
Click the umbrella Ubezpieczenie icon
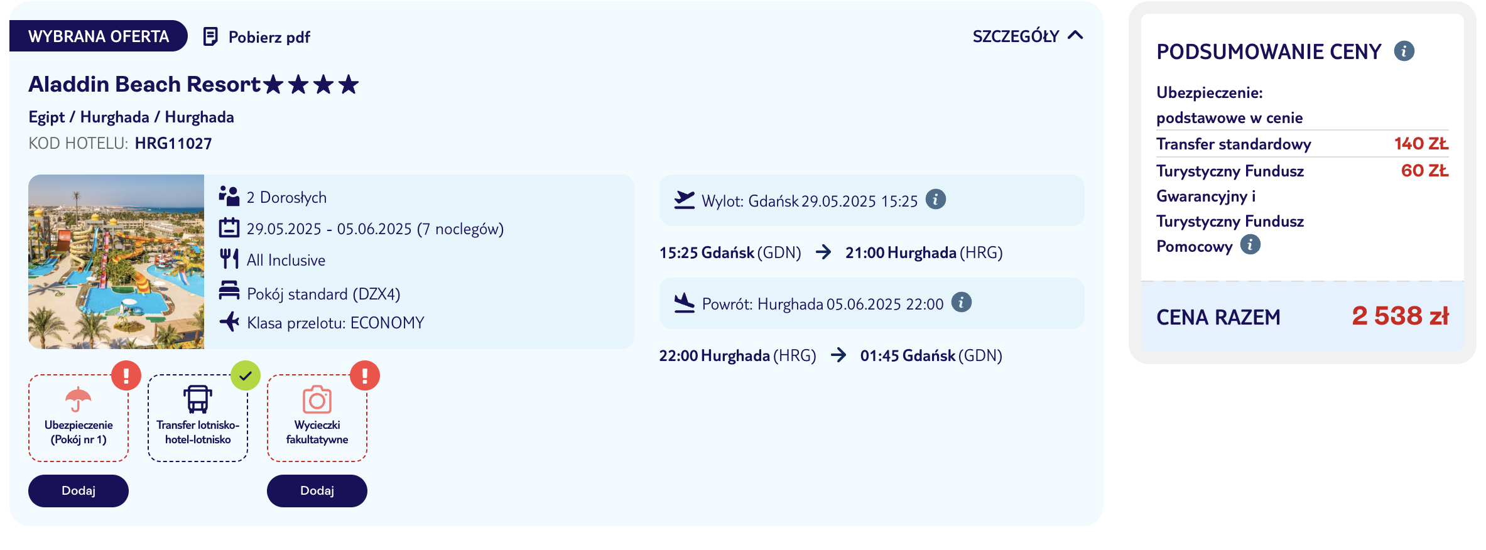pos(79,399)
